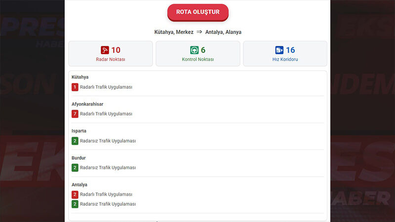Click the blue count 16
The image size is (395, 222).
[290, 50]
